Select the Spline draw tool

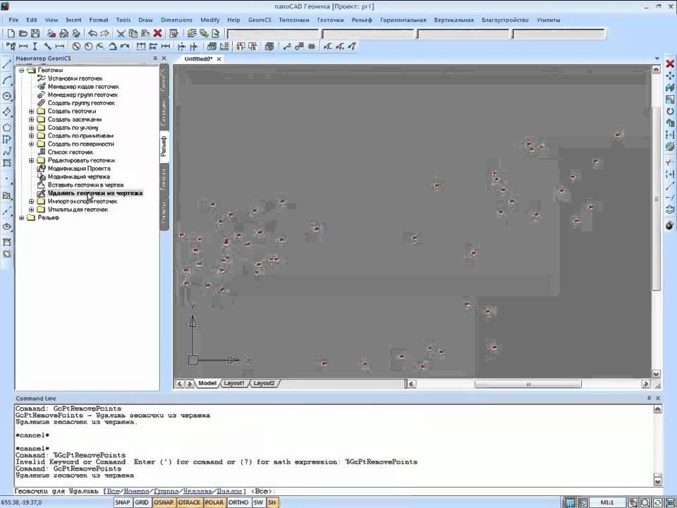(x=7, y=151)
